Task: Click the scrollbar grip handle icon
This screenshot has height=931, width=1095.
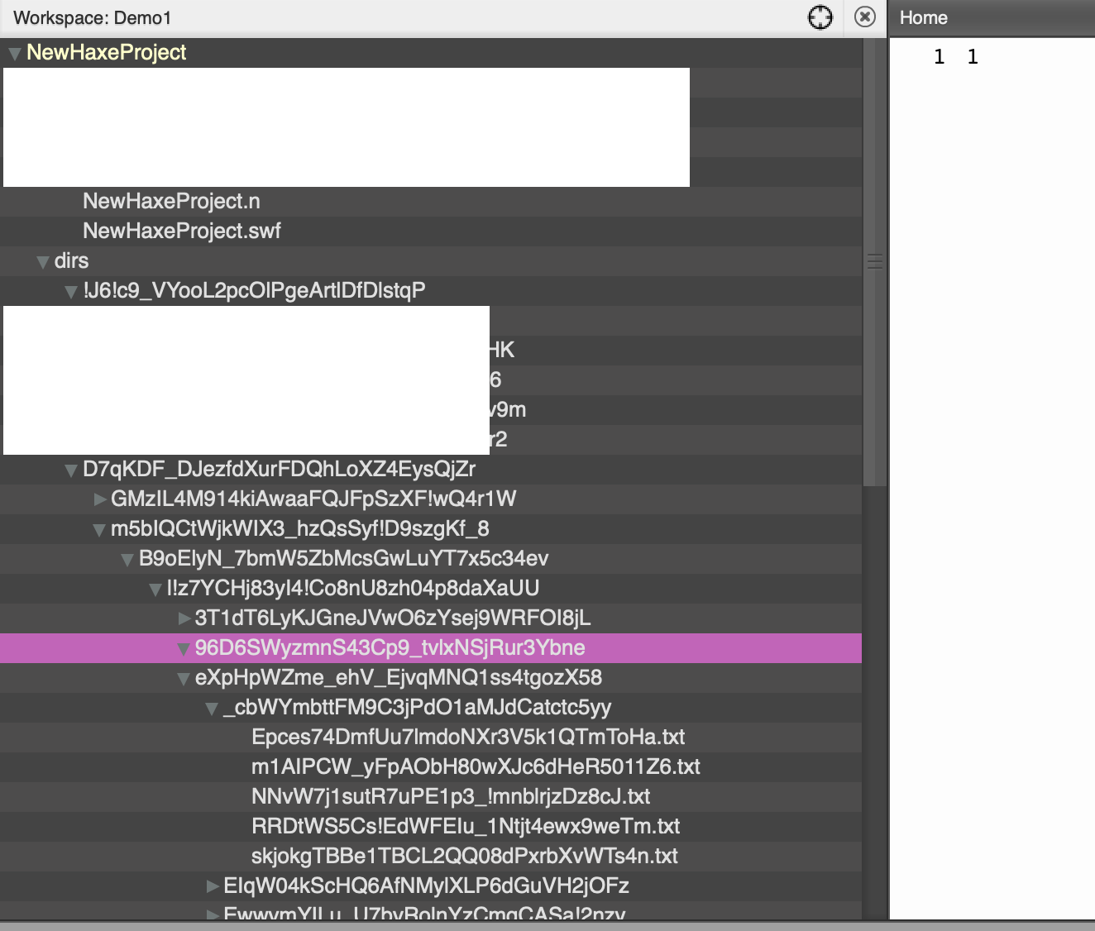Action: click(x=874, y=260)
